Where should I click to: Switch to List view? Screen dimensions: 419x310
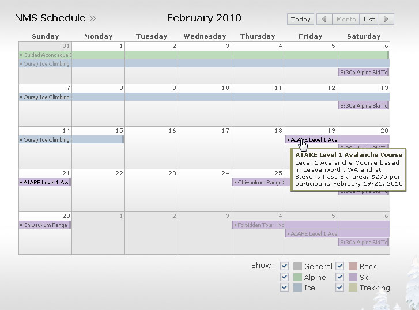(369, 19)
